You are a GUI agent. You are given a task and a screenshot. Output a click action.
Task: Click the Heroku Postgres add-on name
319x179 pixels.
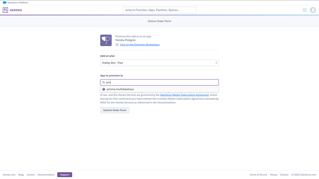pos(125,40)
